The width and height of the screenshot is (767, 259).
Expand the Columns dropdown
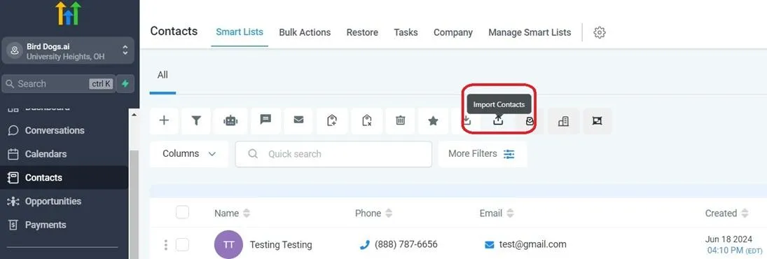point(189,154)
